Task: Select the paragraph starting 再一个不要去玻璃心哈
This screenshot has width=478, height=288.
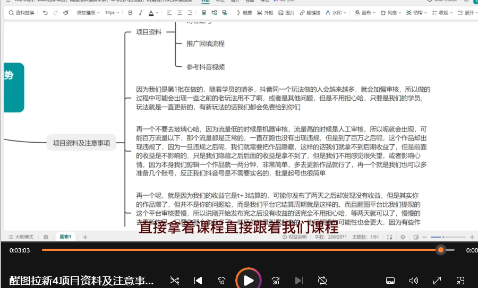Action: click(x=281, y=151)
